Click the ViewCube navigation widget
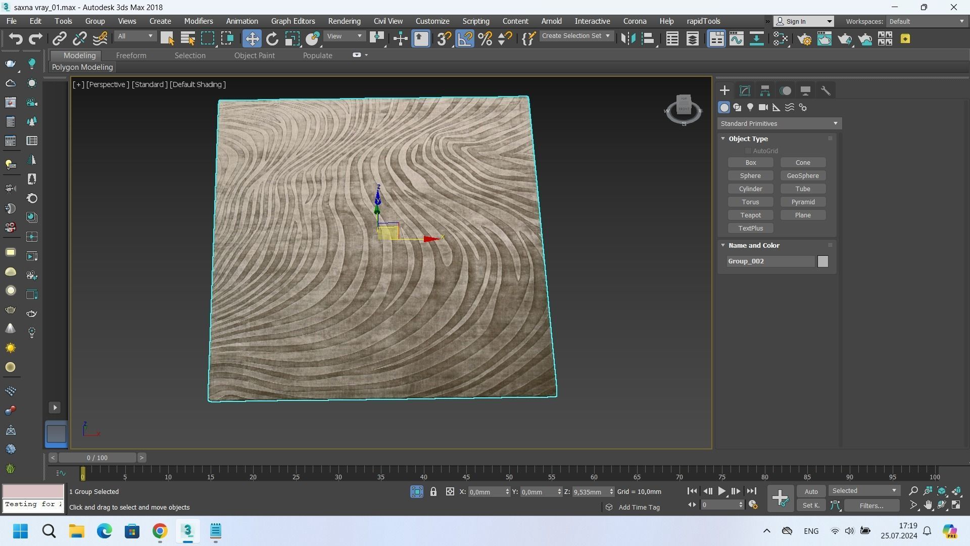The width and height of the screenshot is (970, 546). pyautogui.click(x=684, y=109)
